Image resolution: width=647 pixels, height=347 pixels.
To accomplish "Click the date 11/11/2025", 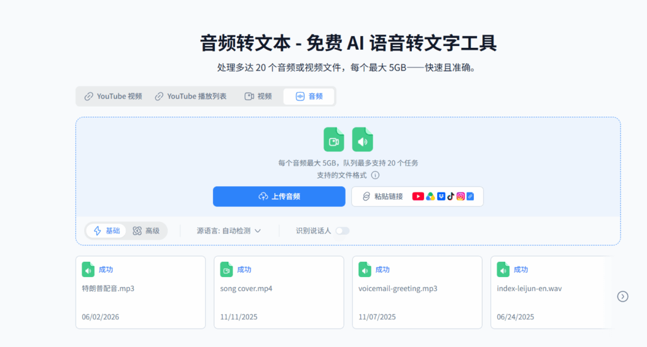I will 238,317.
